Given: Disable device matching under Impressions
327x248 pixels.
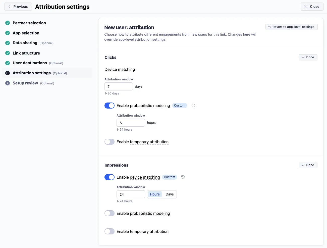Looking at the screenshot, I should [110, 177].
